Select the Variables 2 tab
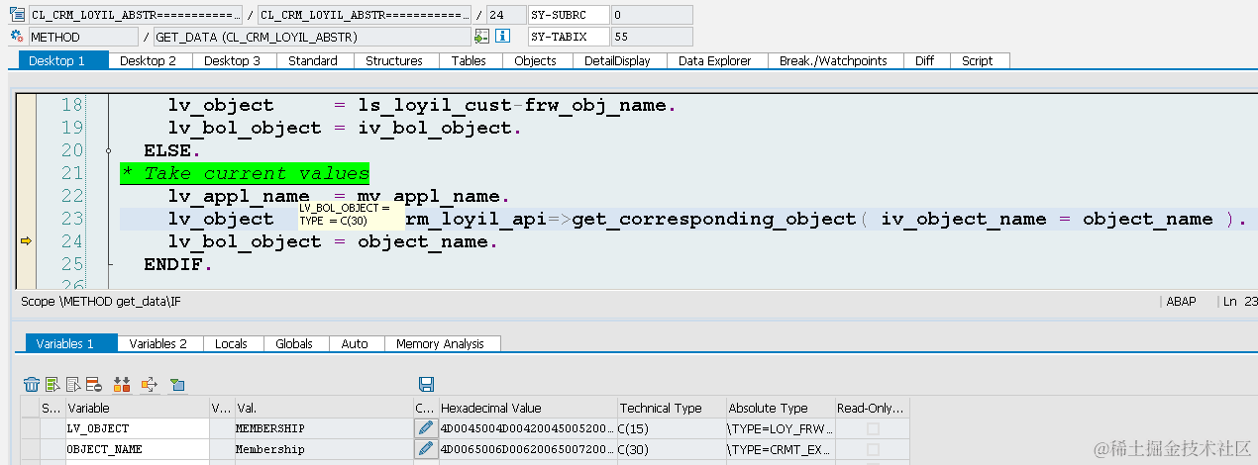This screenshot has height=465, width=1258. tap(158, 343)
